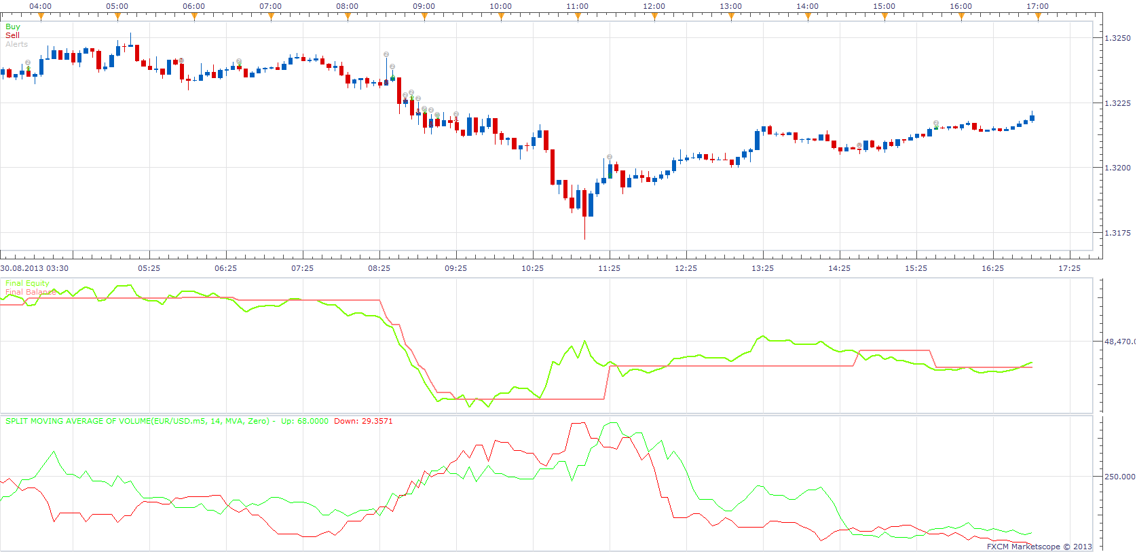The height and width of the screenshot is (552, 1137).
Task: Select the green Buy legend label
Action: tap(13, 26)
